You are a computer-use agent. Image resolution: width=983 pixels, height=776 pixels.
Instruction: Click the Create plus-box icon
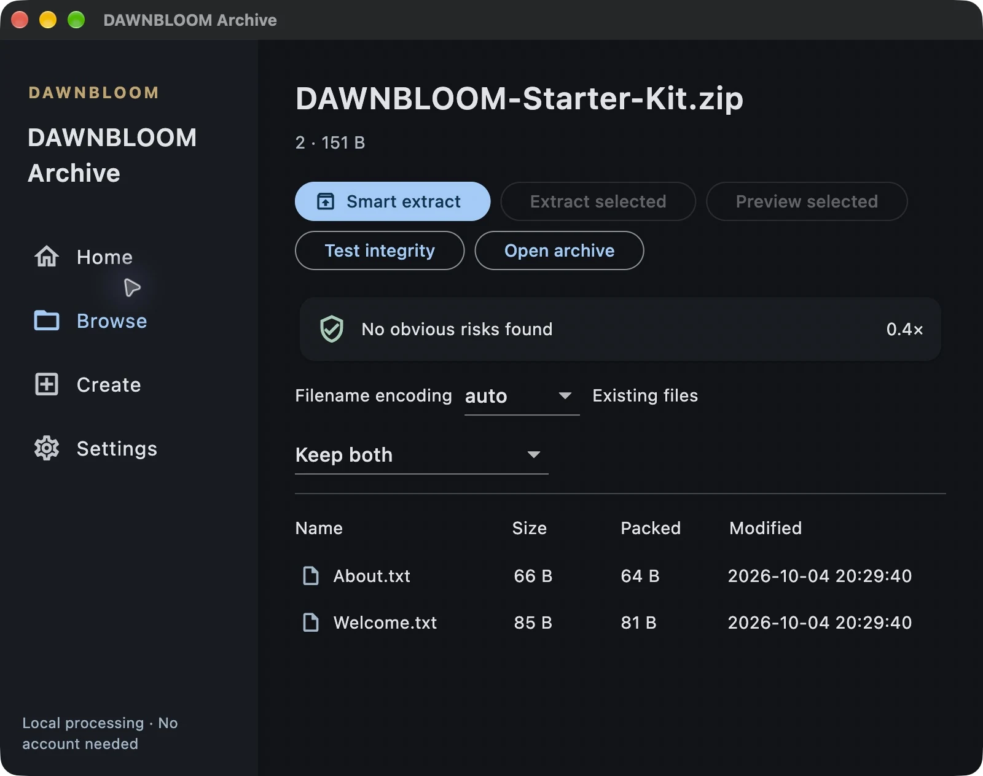click(47, 384)
